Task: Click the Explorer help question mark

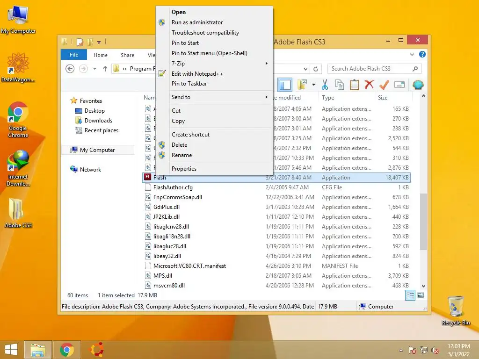Action: click(422, 54)
